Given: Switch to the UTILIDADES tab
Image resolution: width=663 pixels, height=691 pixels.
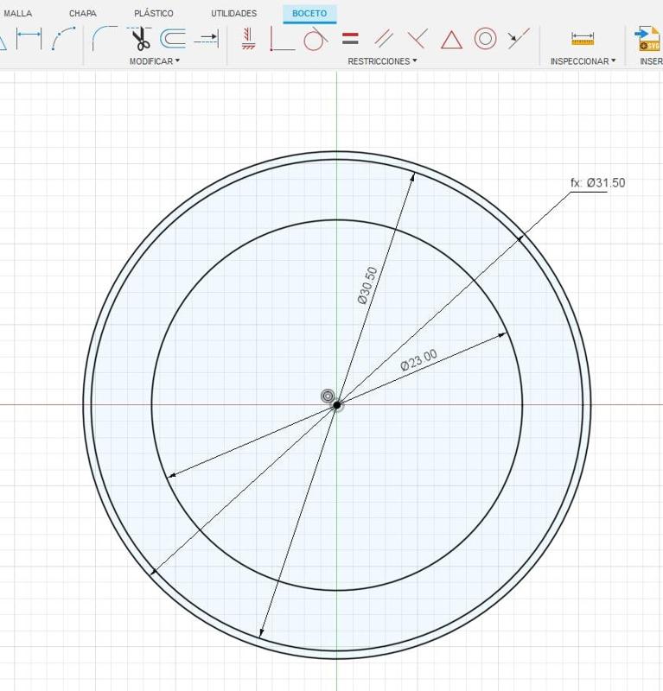Looking at the screenshot, I should (x=233, y=13).
